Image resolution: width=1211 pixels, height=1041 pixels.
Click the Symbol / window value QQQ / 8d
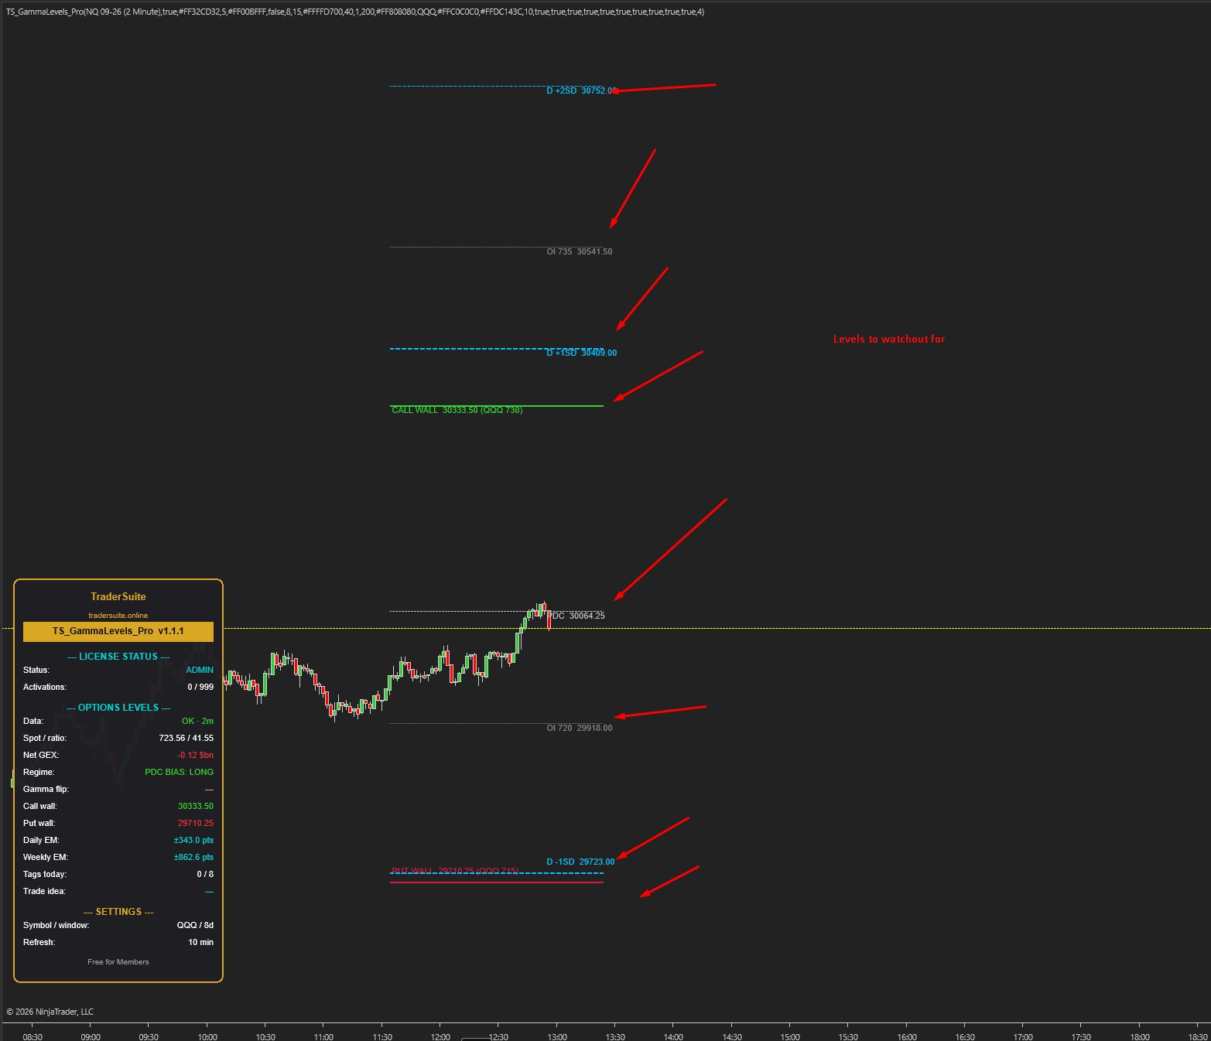click(x=195, y=925)
